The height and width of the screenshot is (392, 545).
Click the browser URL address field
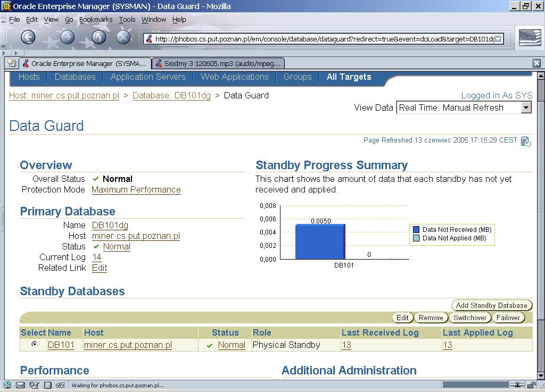point(323,39)
